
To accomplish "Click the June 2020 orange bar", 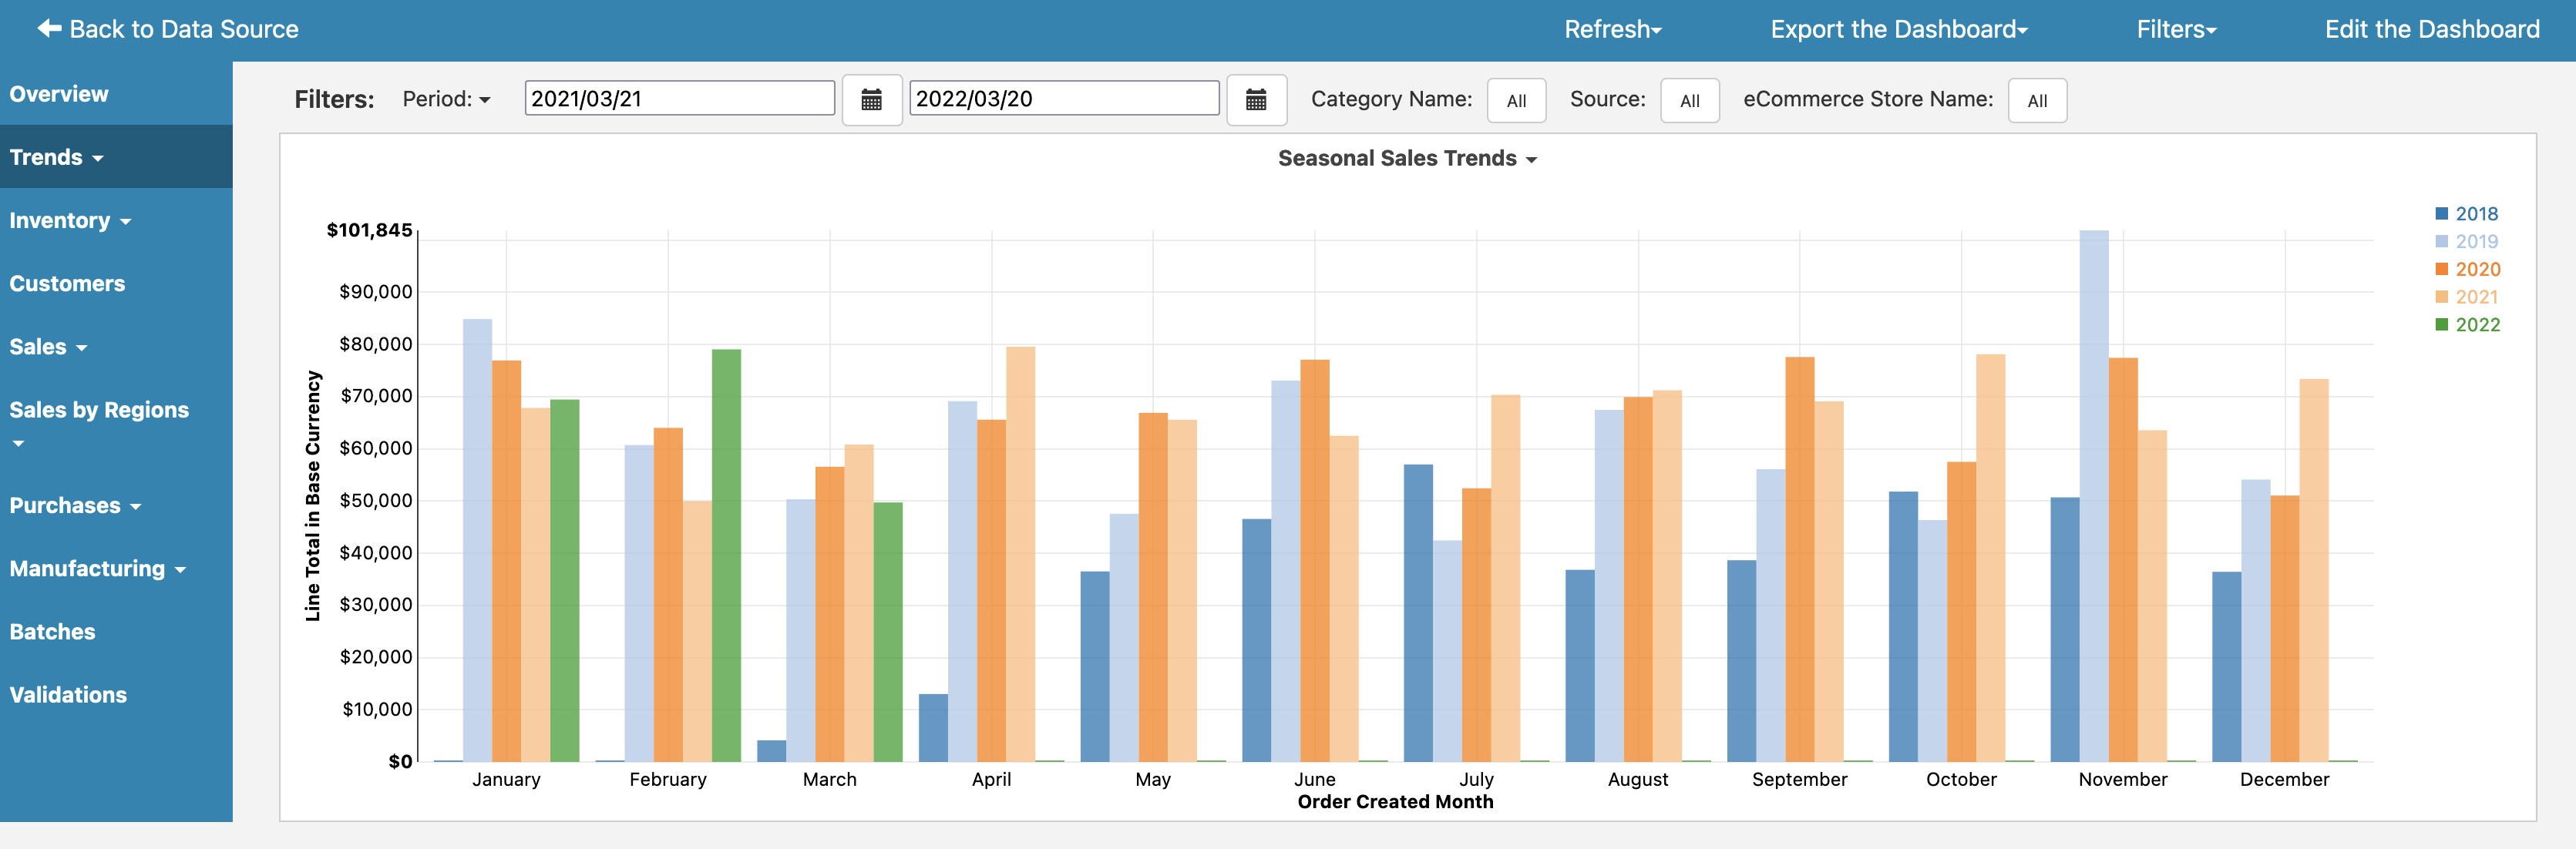I will pyautogui.click(x=1315, y=561).
